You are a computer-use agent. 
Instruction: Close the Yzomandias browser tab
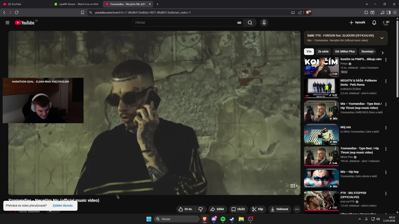pos(150,4)
